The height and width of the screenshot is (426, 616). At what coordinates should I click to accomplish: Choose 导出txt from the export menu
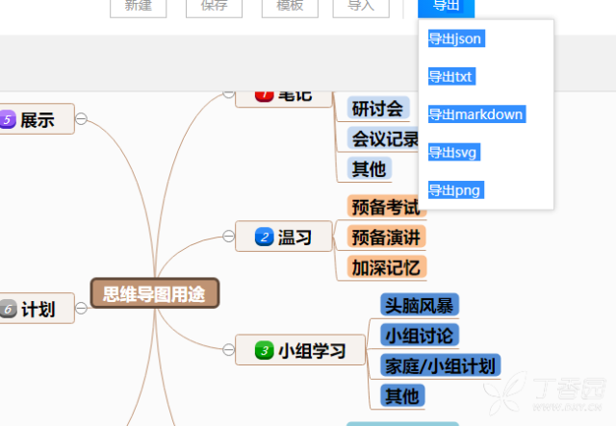click(x=450, y=76)
